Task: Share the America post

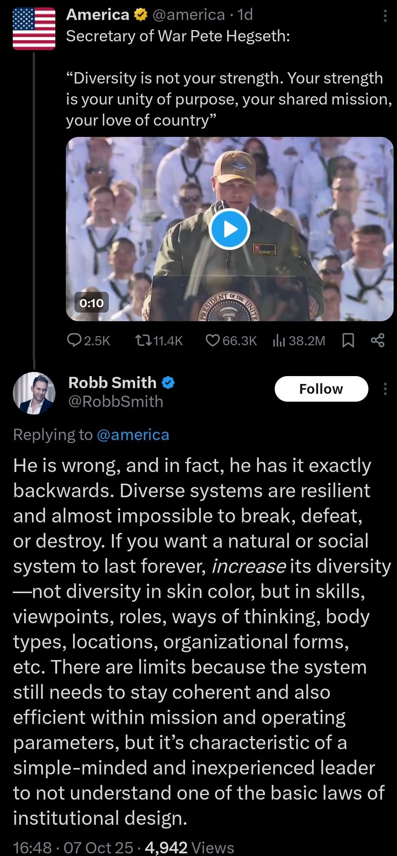Action: (x=377, y=341)
